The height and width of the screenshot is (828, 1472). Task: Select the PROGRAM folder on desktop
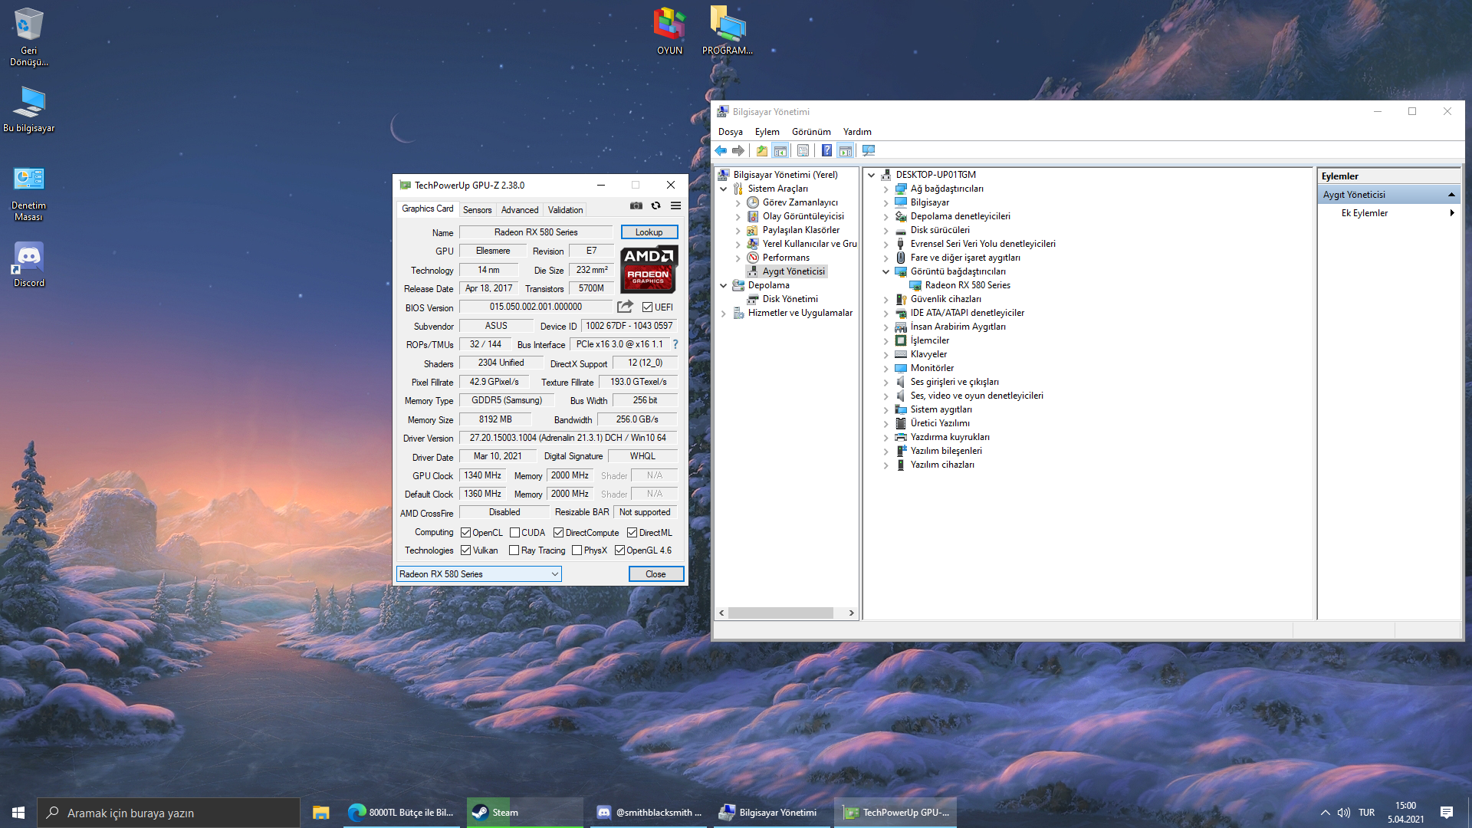tap(727, 31)
